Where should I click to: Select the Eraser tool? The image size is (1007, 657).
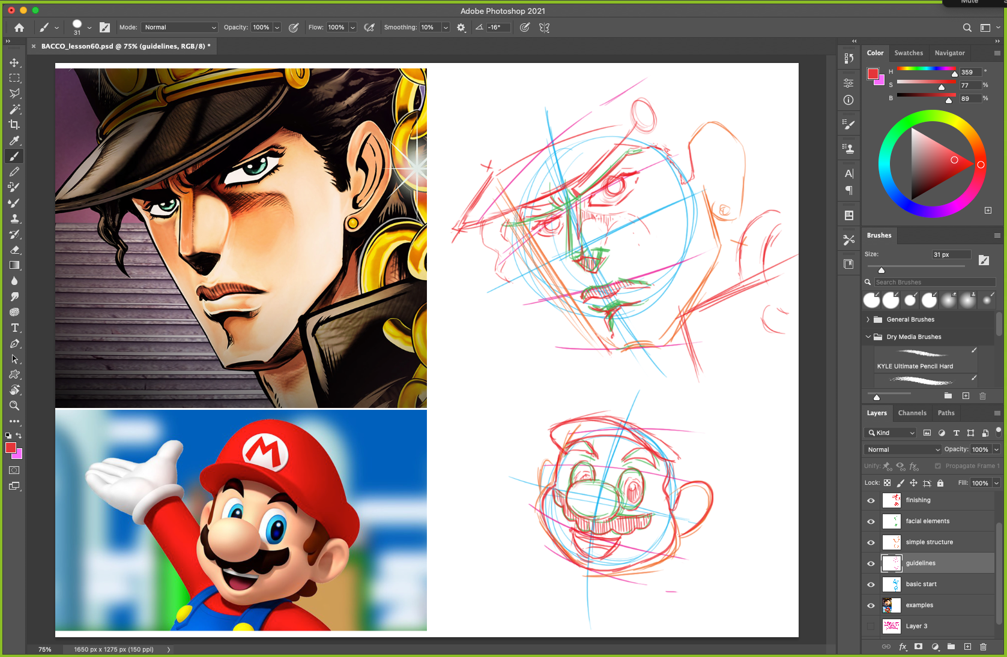click(14, 250)
